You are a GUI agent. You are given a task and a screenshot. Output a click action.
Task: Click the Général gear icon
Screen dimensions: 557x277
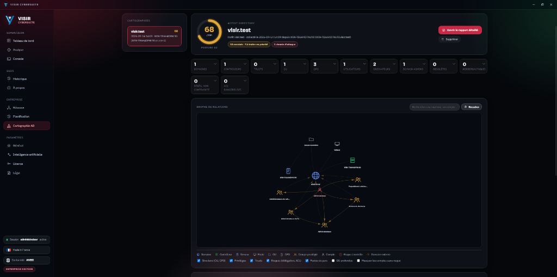(x=9, y=145)
